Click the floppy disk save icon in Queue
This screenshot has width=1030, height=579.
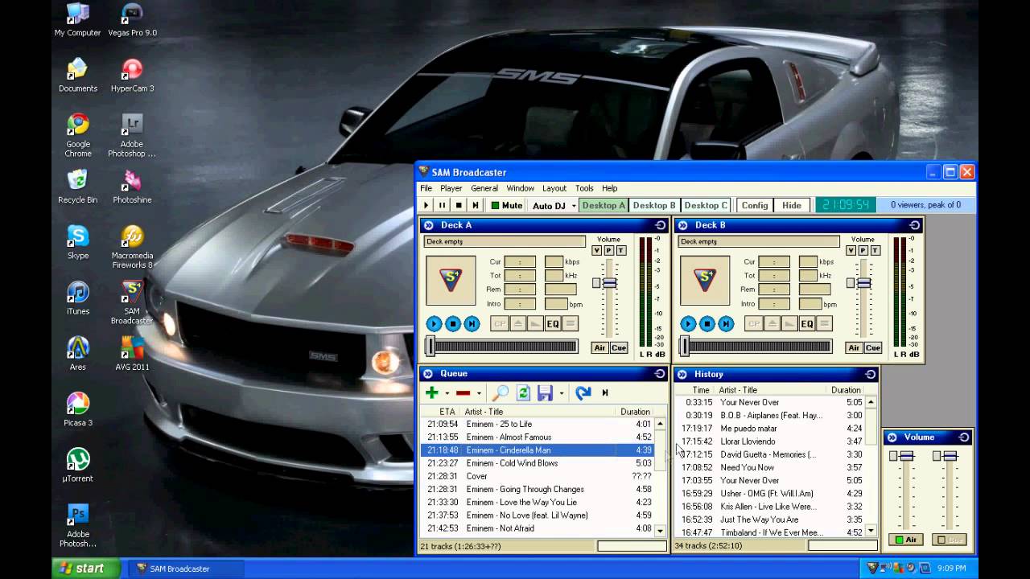tap(545, 392)
